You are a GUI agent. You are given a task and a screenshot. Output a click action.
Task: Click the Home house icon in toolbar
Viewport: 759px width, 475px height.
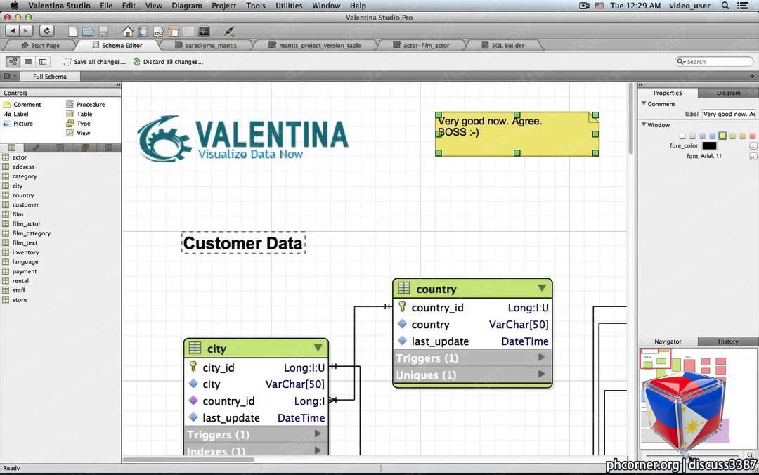pos(128,32)
